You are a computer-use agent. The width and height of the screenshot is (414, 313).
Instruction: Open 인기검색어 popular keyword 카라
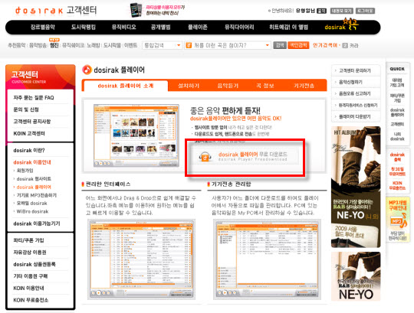click(x=353, y=45)
